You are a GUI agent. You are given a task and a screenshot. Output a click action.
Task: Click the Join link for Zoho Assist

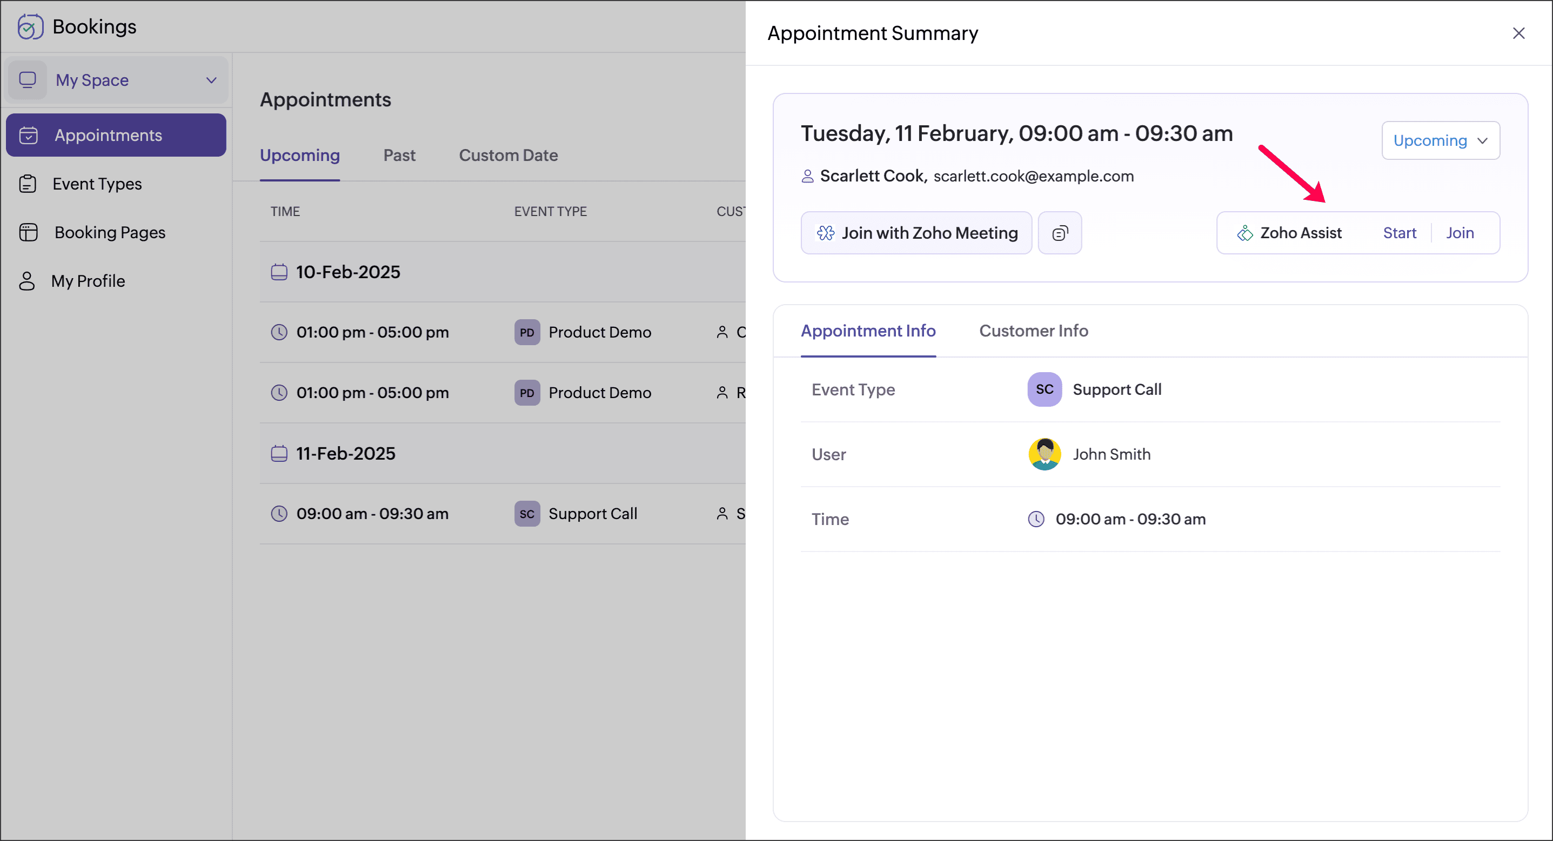[x=1459, y=233]
